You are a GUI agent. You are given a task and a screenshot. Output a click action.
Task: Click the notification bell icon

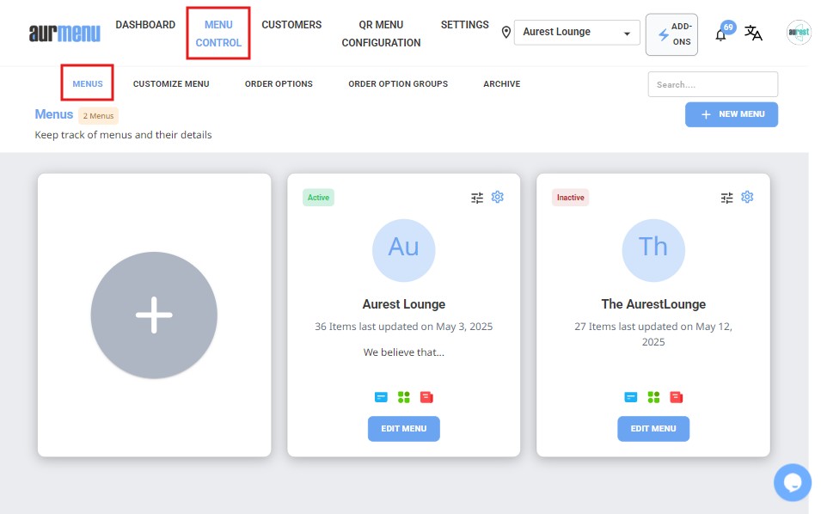pos(721,35)
